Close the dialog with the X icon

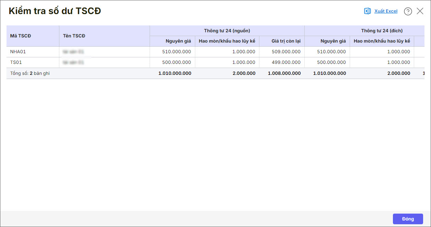[x=420, y=11]
